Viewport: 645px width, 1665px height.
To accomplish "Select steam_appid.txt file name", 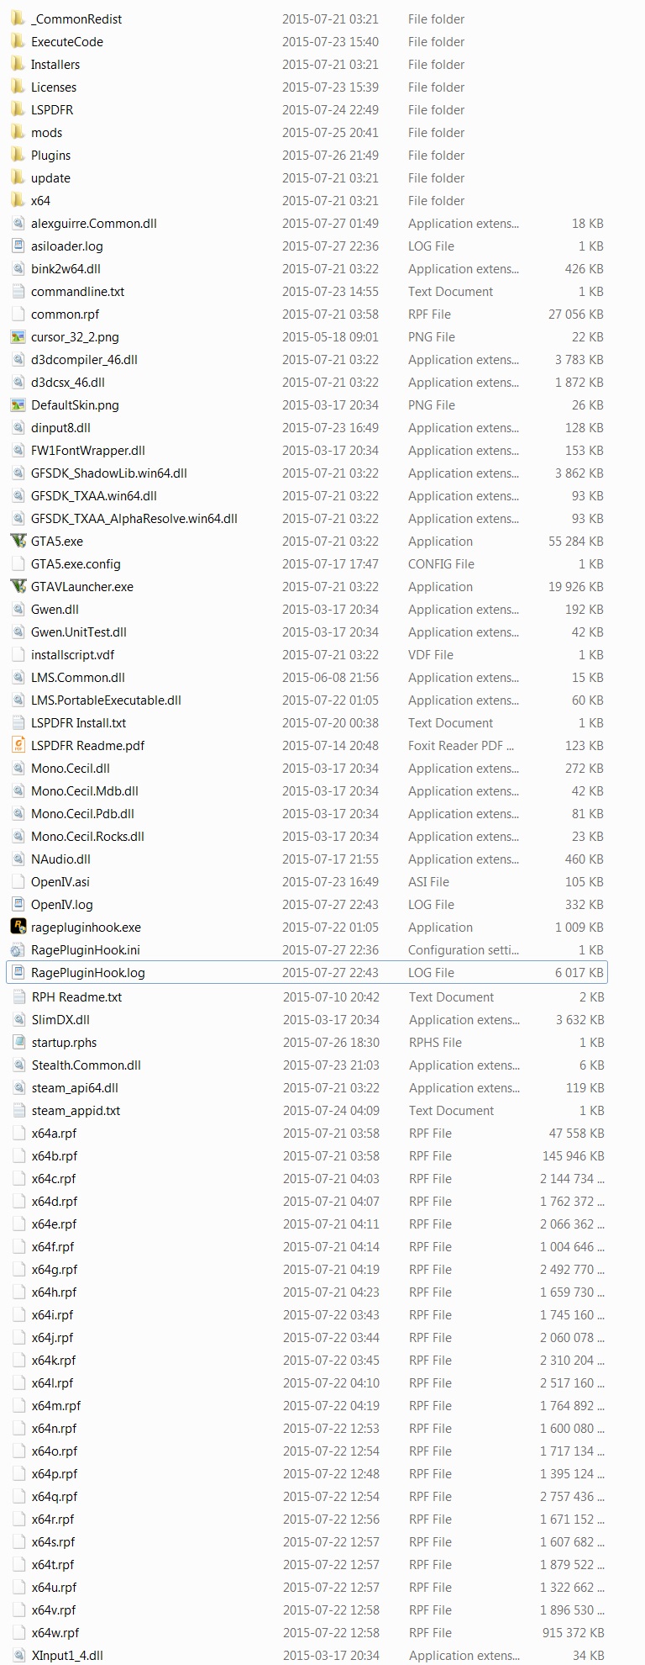I will pyautogui.click(x=76, y=1111).
